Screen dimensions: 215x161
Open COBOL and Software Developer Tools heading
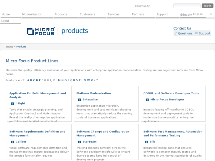(171, 93)
